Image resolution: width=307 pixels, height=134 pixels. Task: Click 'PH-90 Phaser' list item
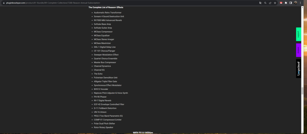[100, 97]
